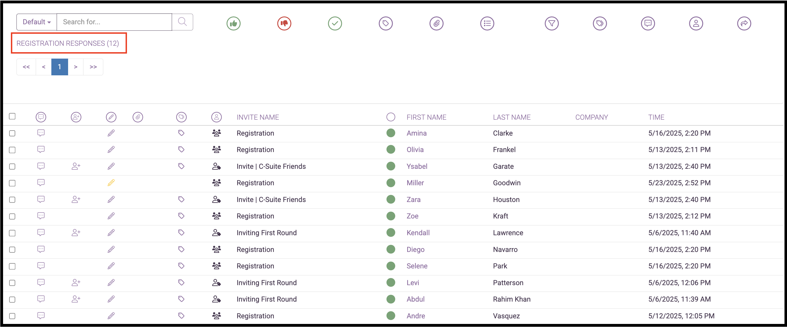Click the double tags icon in toolbar
This screenshot has width=787, height=327.
[600, 23]
